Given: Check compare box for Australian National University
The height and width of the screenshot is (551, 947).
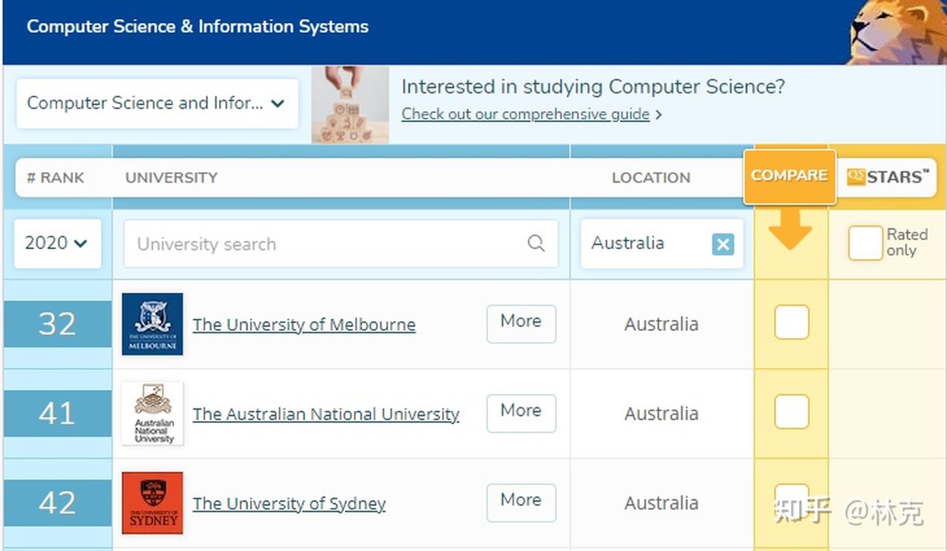Looking at the screenshot, I should [791, 412].
